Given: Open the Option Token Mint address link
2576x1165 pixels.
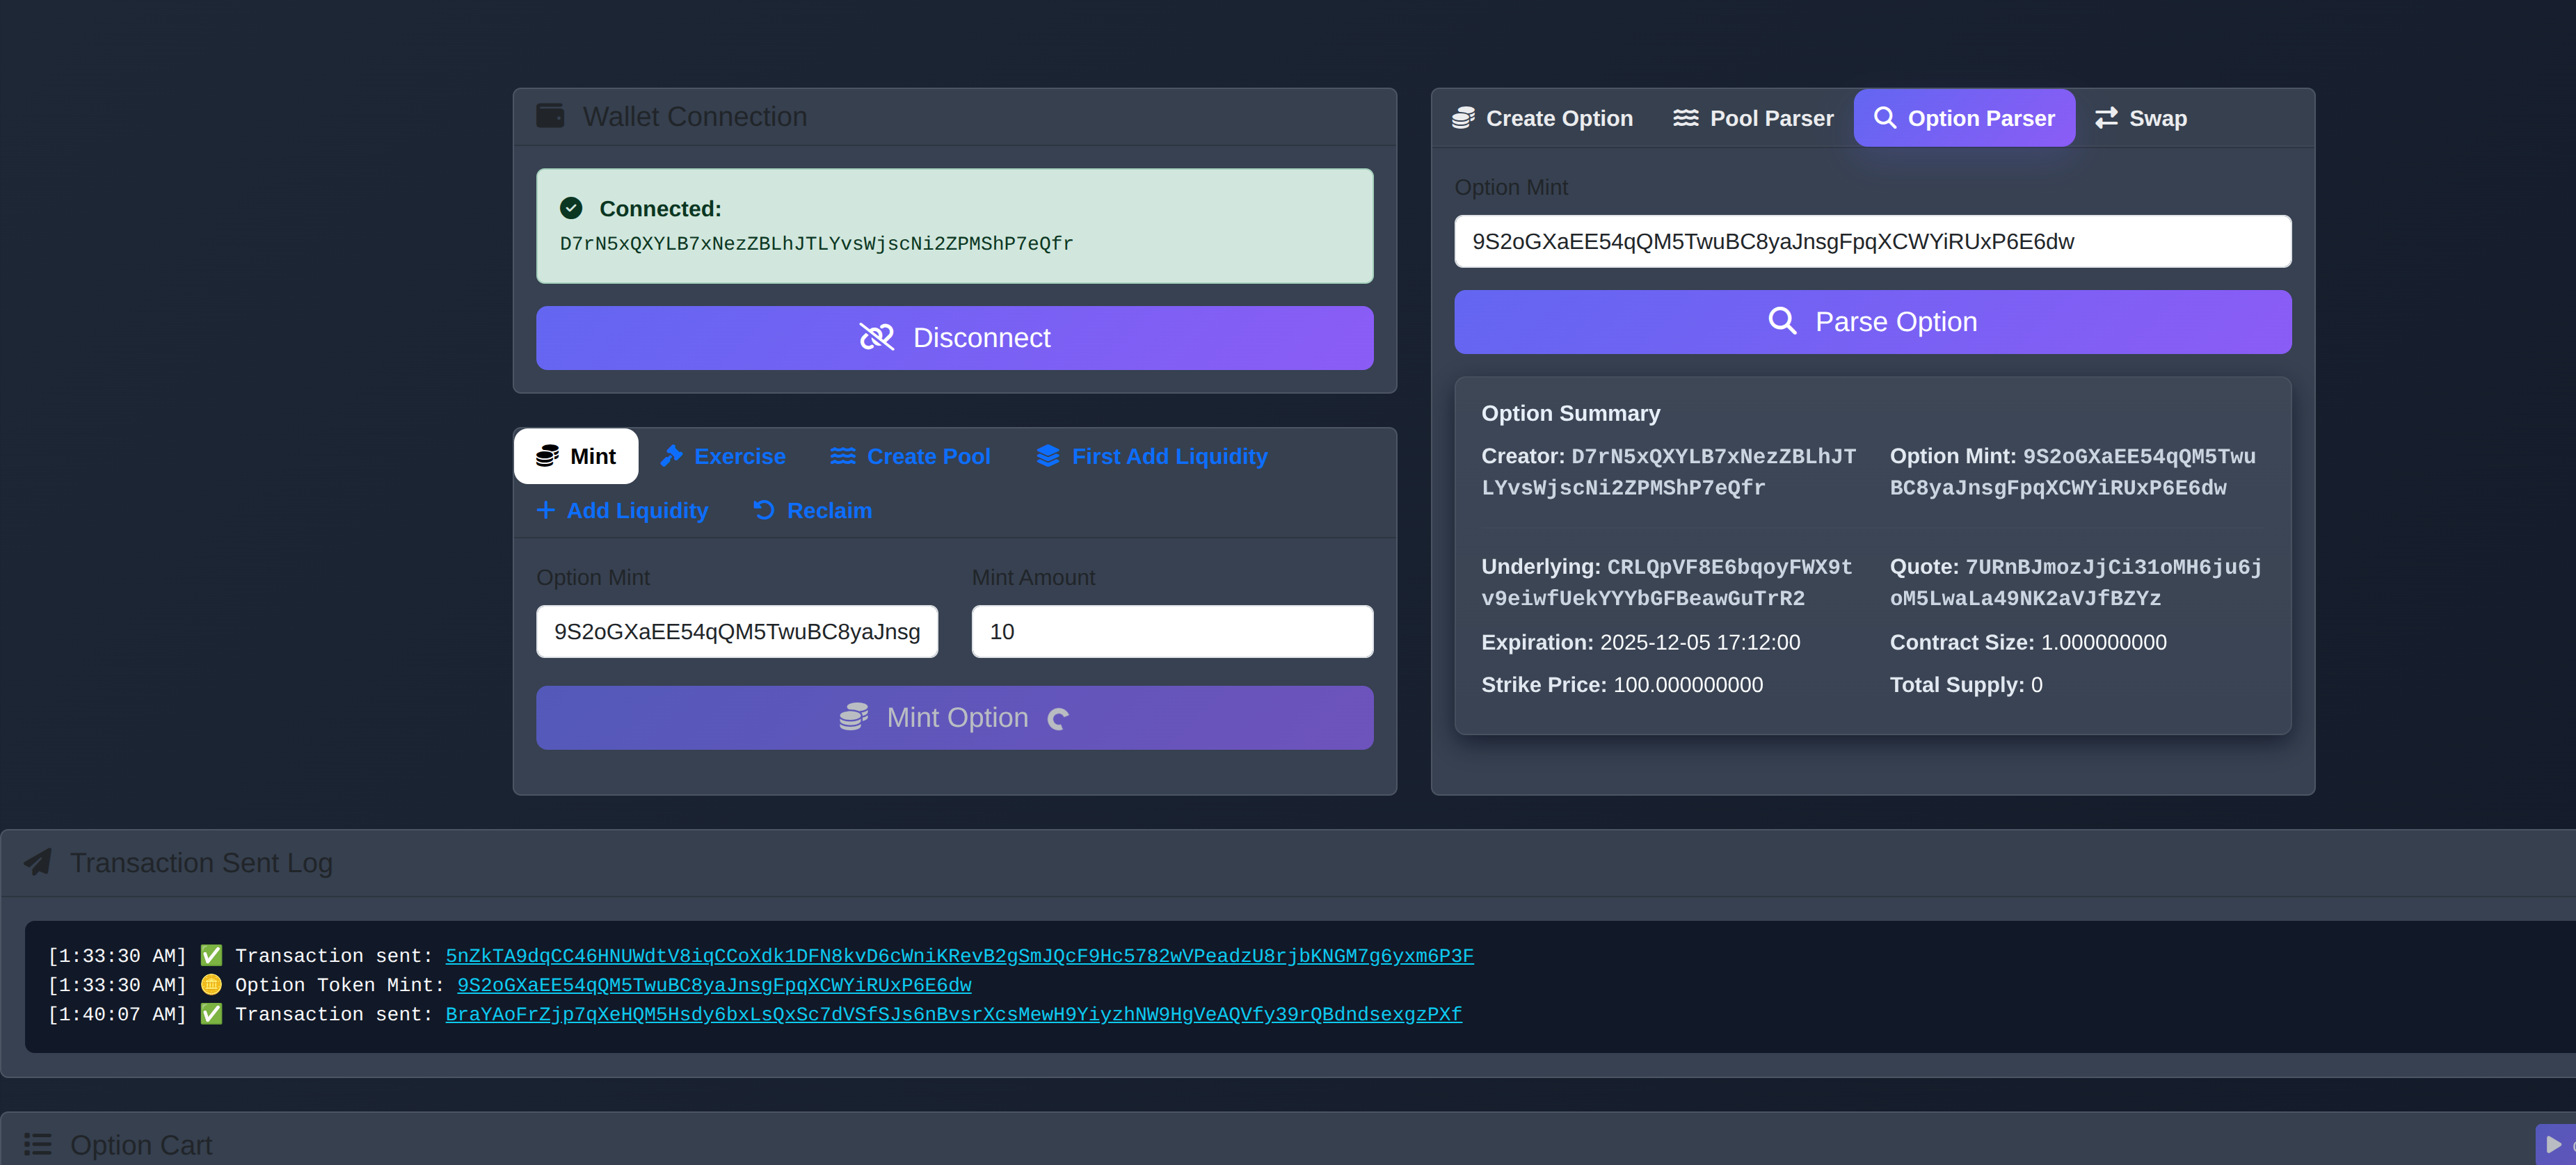Looking at the screenshot, I should point(714,985).
